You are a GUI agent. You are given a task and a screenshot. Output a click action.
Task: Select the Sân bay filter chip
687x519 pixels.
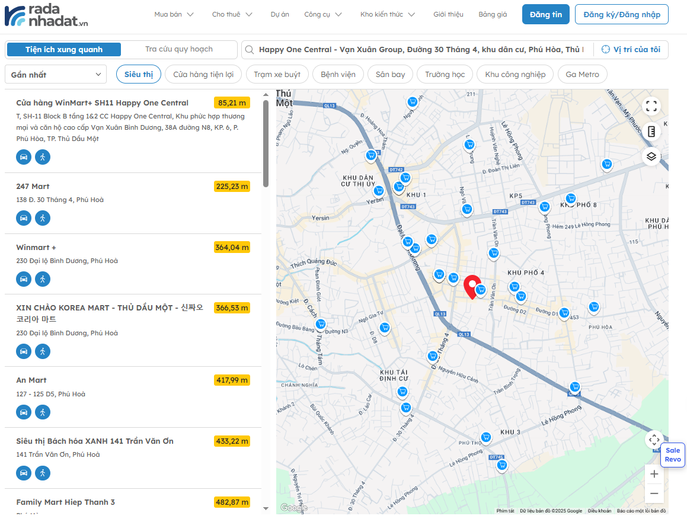coord(390,75)
